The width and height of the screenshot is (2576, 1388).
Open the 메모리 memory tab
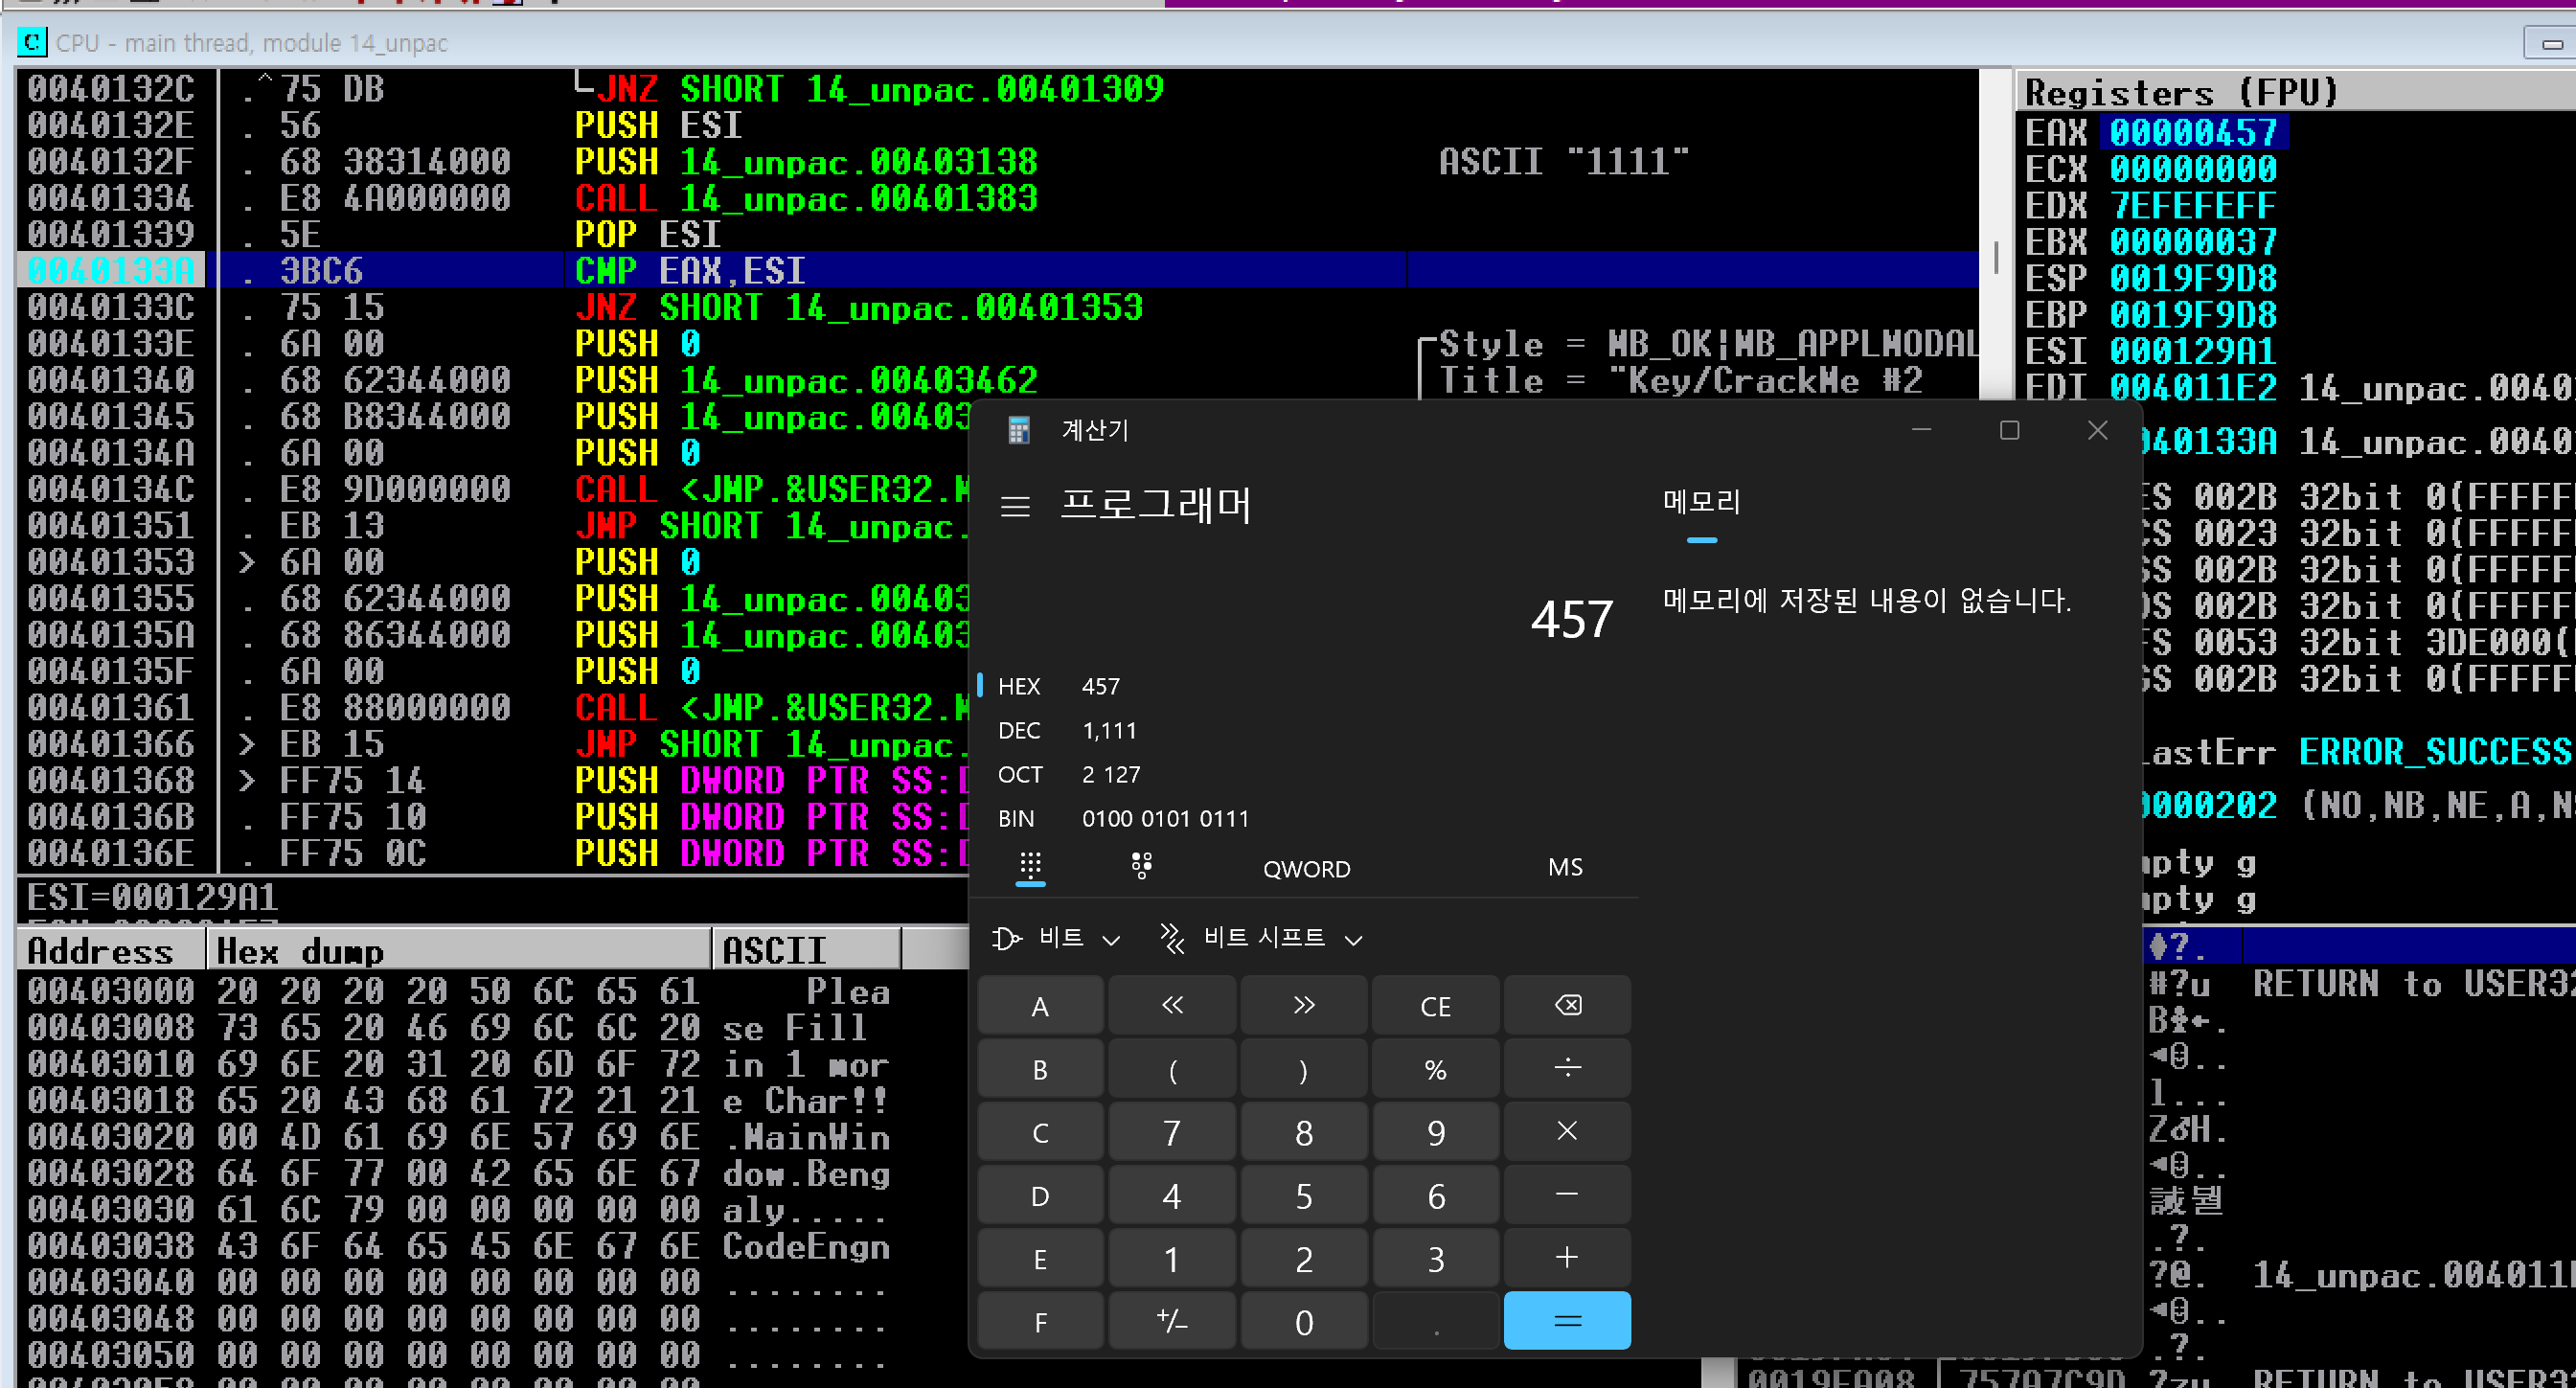point(1701,503)
